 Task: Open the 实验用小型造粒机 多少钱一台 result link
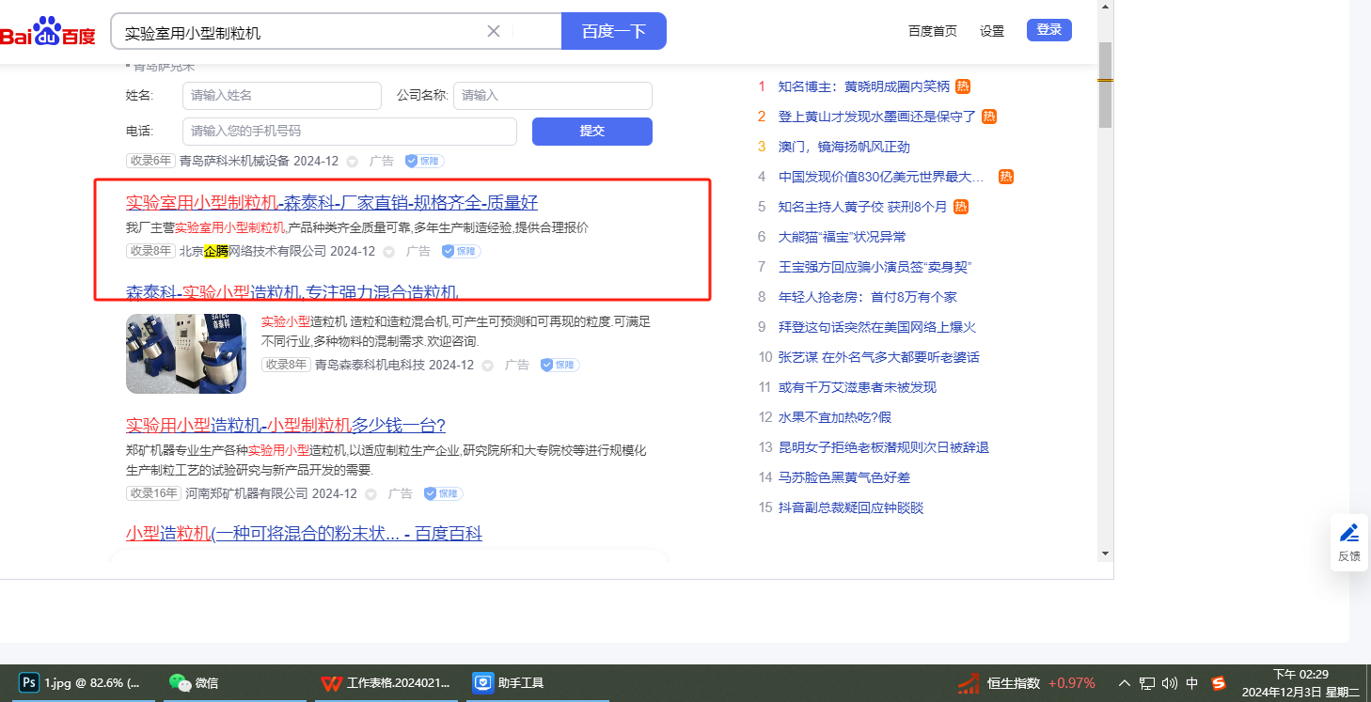(285, 425)
